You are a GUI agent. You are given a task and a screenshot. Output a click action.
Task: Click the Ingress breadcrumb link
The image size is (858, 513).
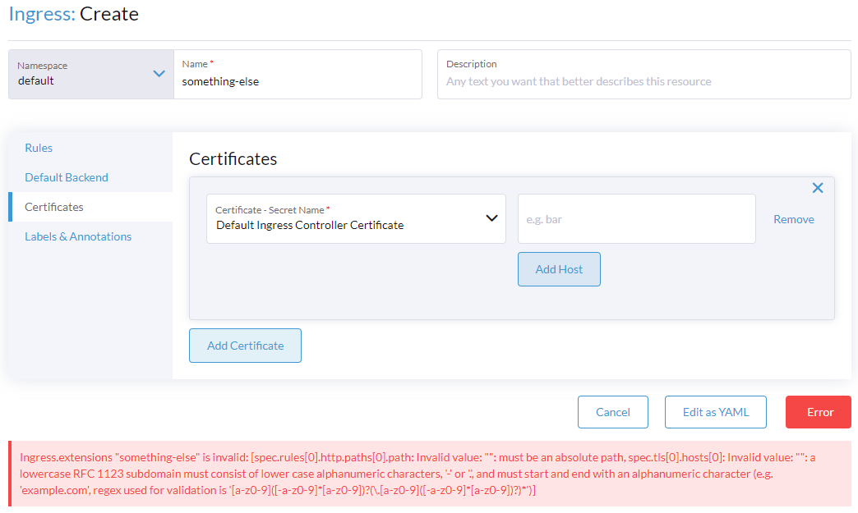click(35, 14)
